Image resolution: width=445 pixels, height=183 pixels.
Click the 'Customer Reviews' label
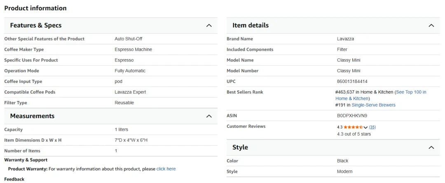(246, 126)
